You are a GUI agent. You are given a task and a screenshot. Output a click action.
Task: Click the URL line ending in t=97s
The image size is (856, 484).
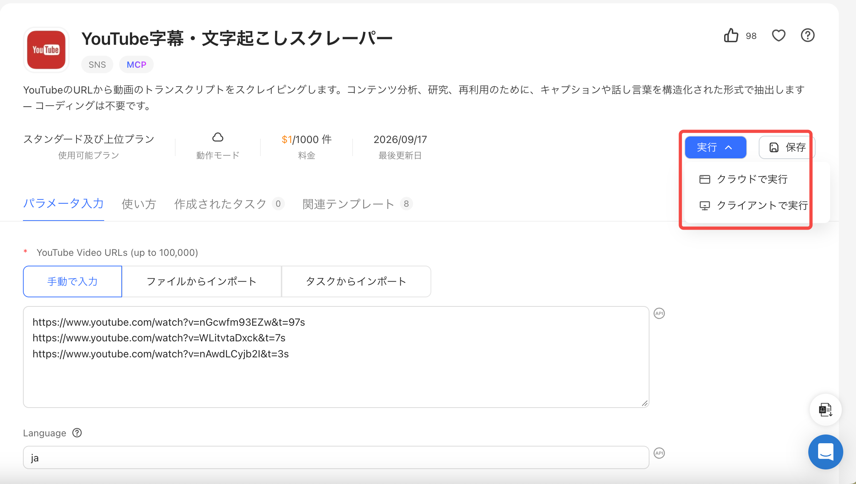point(169,322)
